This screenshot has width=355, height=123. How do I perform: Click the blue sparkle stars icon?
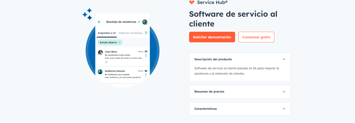click(88, 14)
